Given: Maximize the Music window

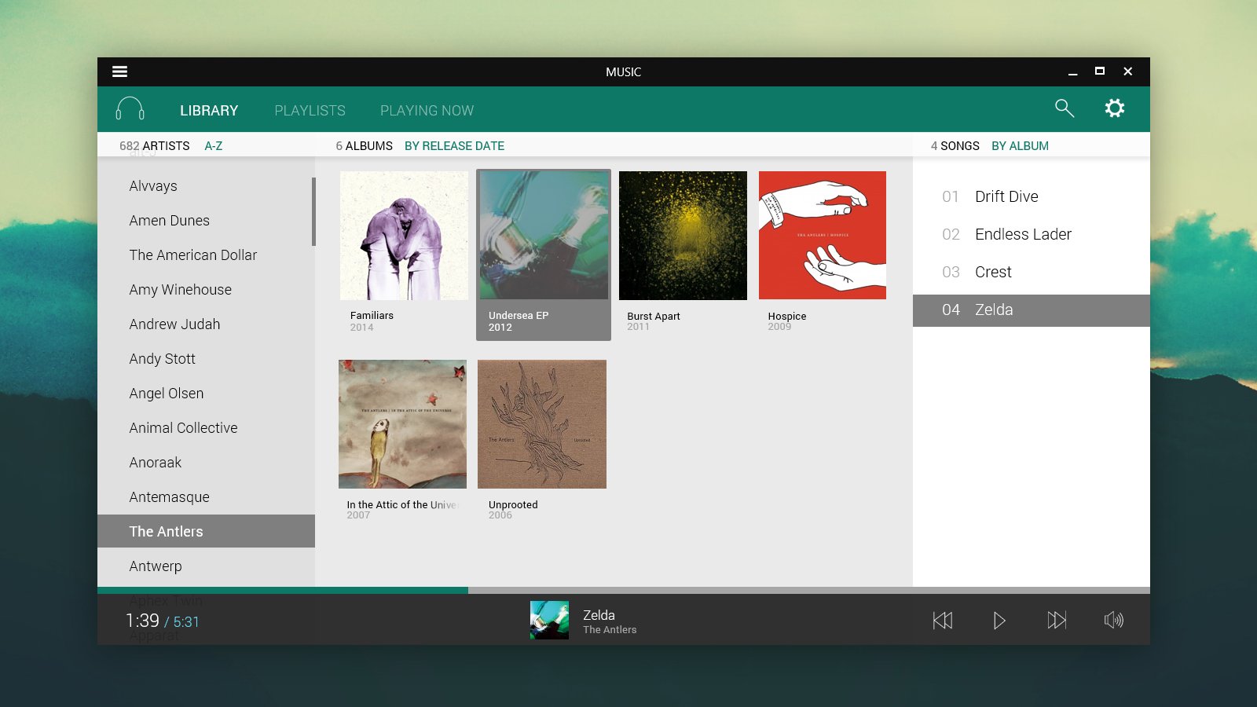Looking at the screenshot, I should point(1100,71).
